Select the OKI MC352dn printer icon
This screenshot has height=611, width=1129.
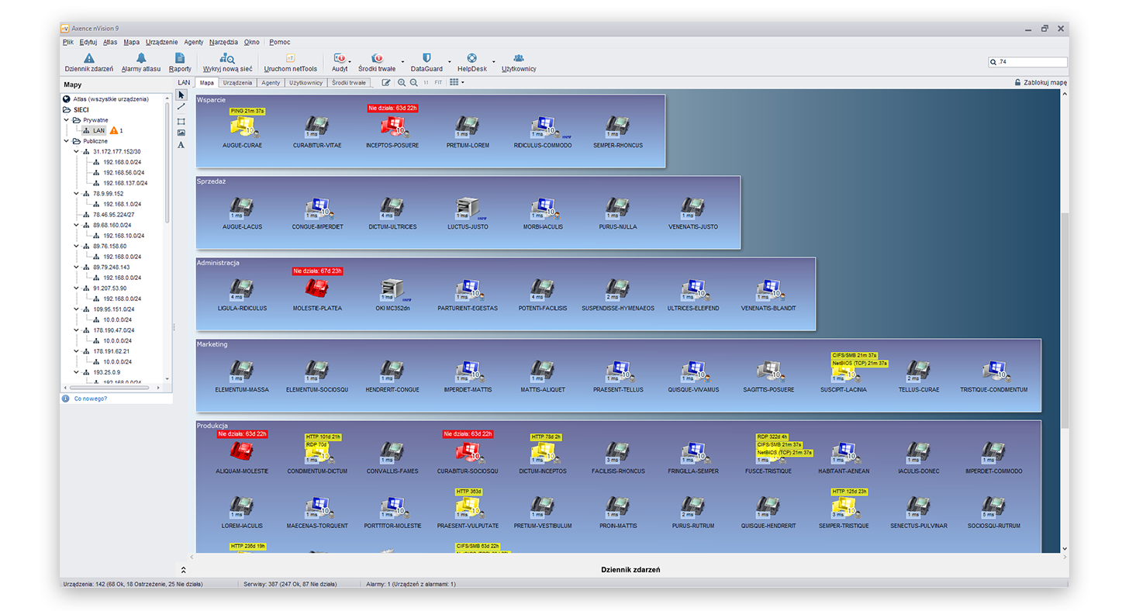(x=392, y=289)
